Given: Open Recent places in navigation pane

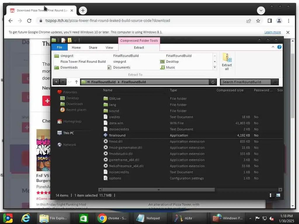Looking at the screenshot, I should (76, 110).
